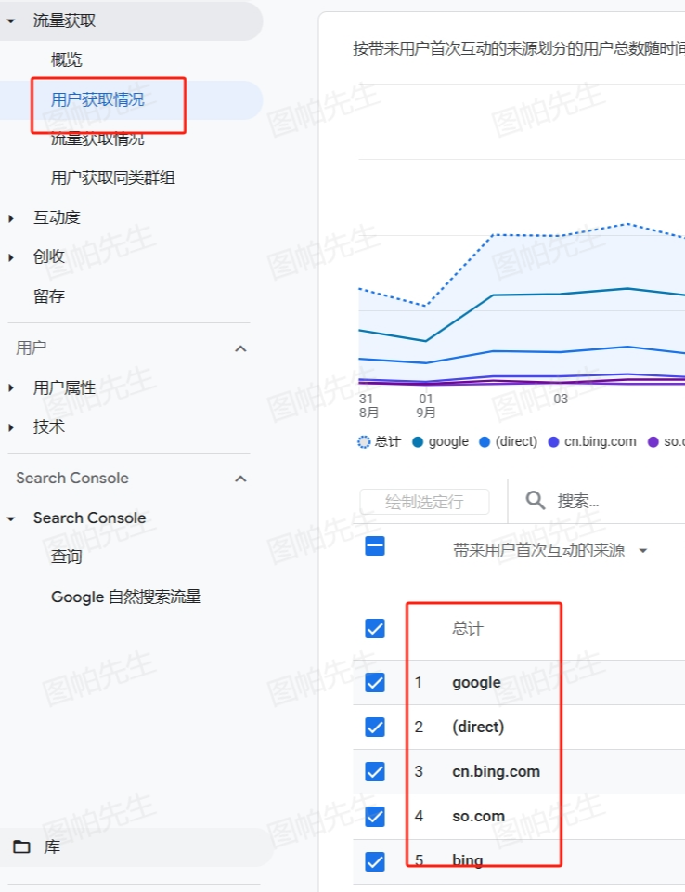Click the 总计 row label

[x=468, y=629]
